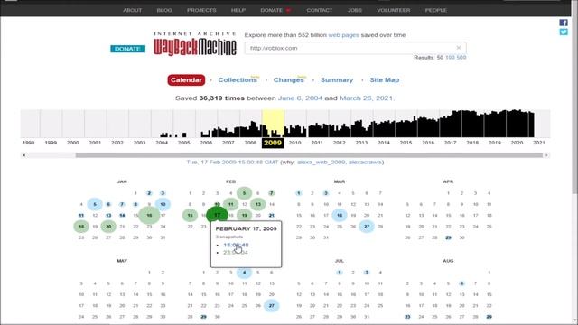Select March 27 capture day
The width and height of the screenshot is (578, 325).
point(367,227)
